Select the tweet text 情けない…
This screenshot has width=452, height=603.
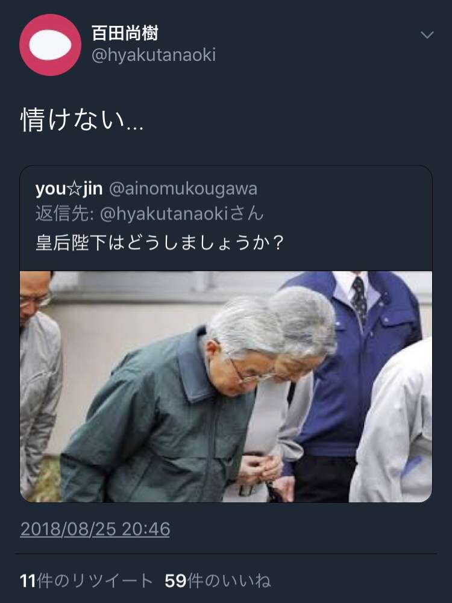[x=82, y=119]
